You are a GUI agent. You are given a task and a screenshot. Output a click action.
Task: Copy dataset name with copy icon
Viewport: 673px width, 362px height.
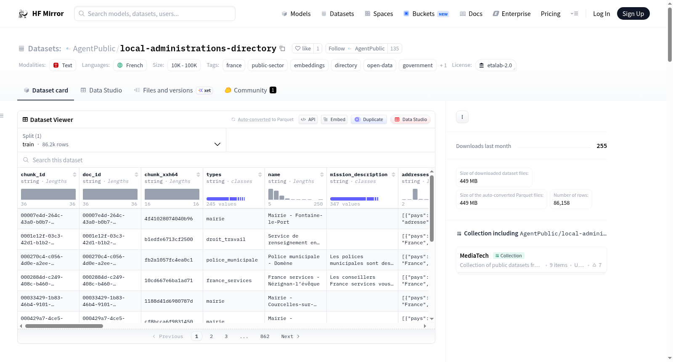(282, 49)
